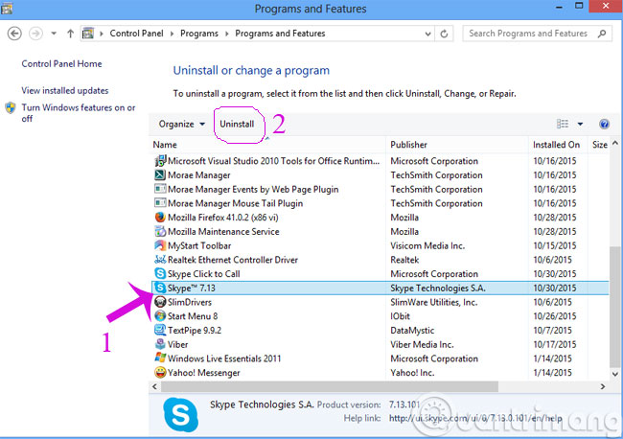Open the Organize menu
The width and height of the screenshot is (623, 439).
pyautogui.click(x=181, y=124)
